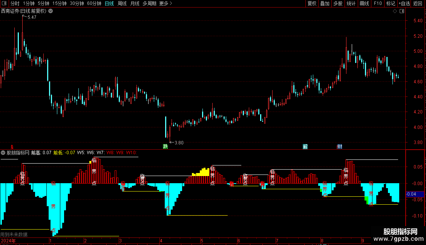Click the 5.47 high price label
This screenshot has height=245, width=426.
(x=32, y=17)
